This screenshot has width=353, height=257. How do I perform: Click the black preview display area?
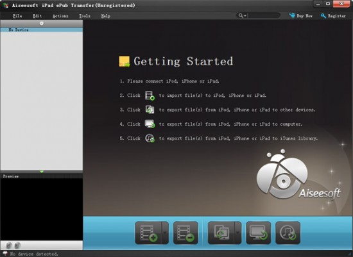[x=42, y=210]
